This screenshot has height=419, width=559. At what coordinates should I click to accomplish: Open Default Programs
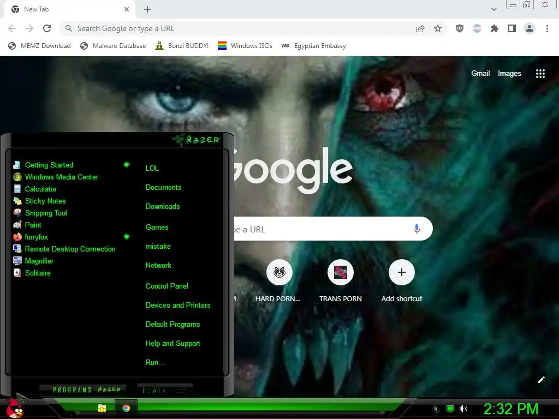click(x=173, y=325)
